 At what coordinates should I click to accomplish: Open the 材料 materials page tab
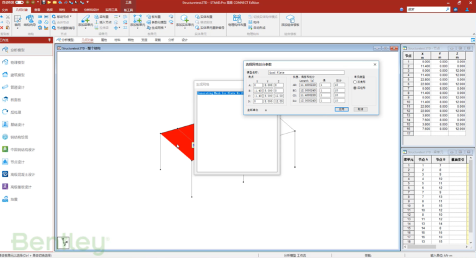pyautogui.click(x=117, y=40)
